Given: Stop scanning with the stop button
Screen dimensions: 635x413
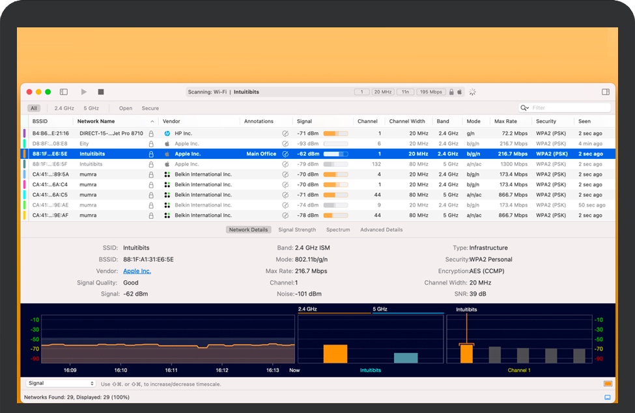Looking at the screenshot, I should pyautogui.click(x=101, y=92).
